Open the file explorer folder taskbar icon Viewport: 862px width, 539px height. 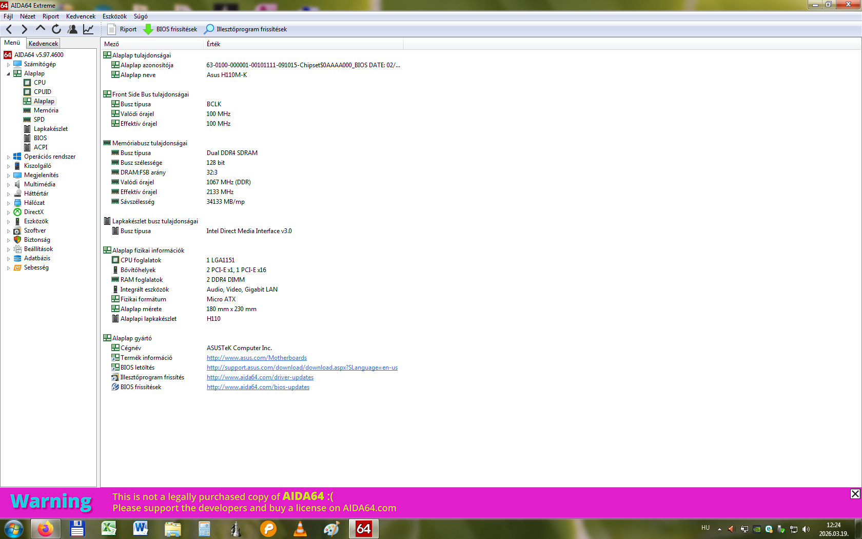click(172, 529)
